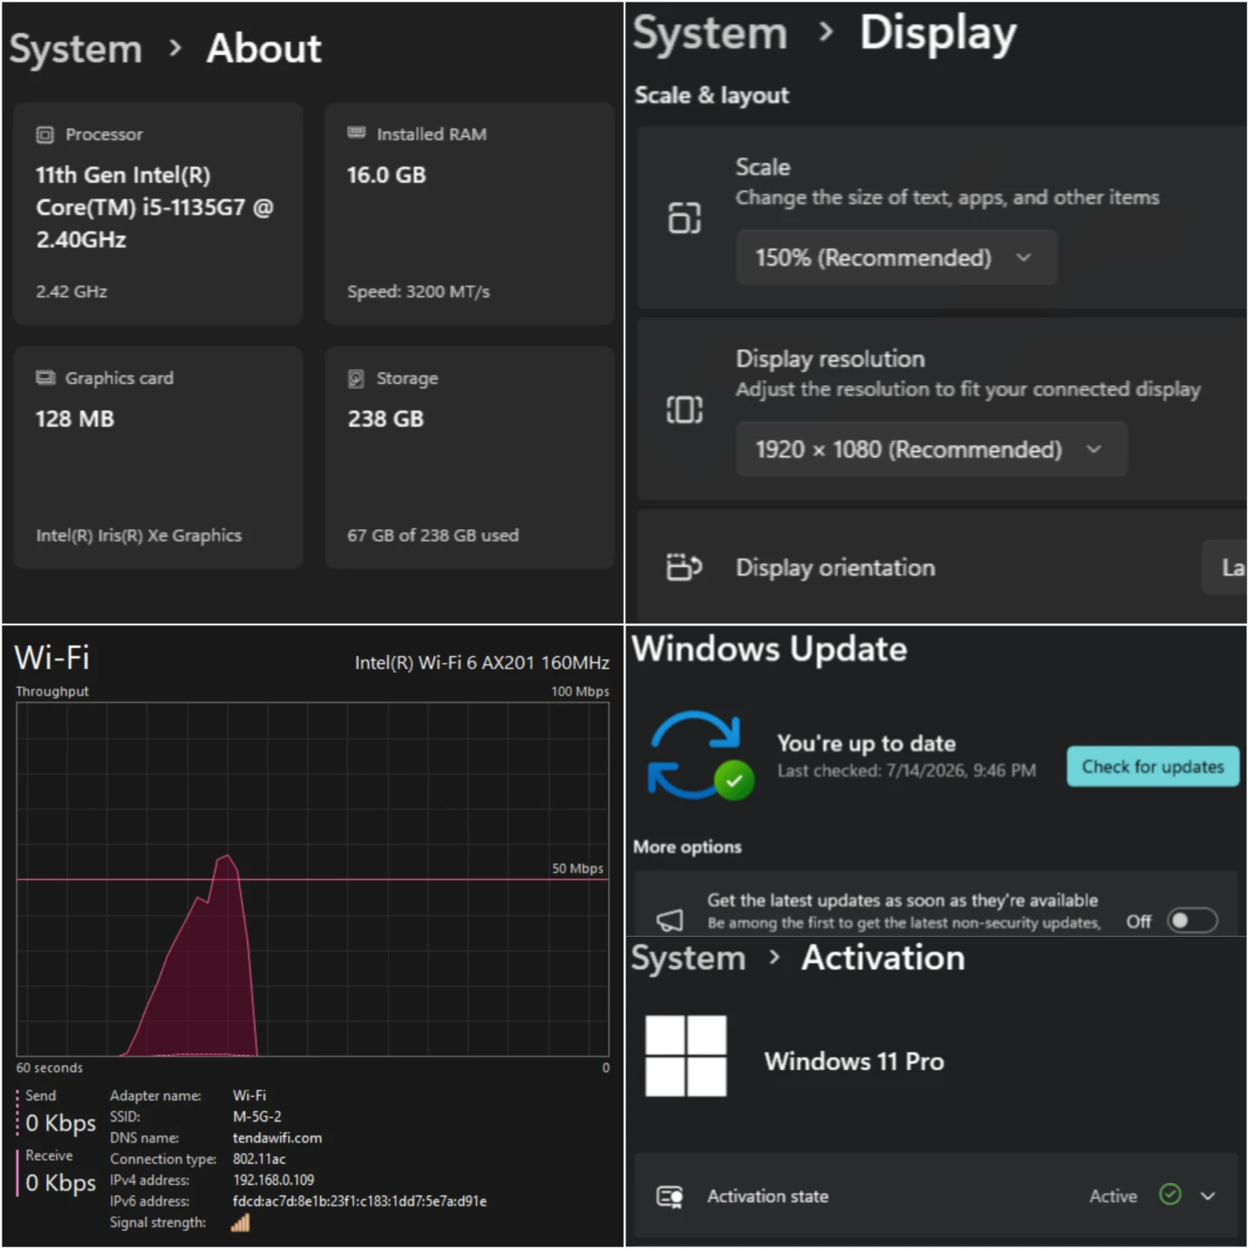This screenshot has height=1249, width=1249.
Task: Open the Display orientation dropdown at right edge
Action: 1225,567
